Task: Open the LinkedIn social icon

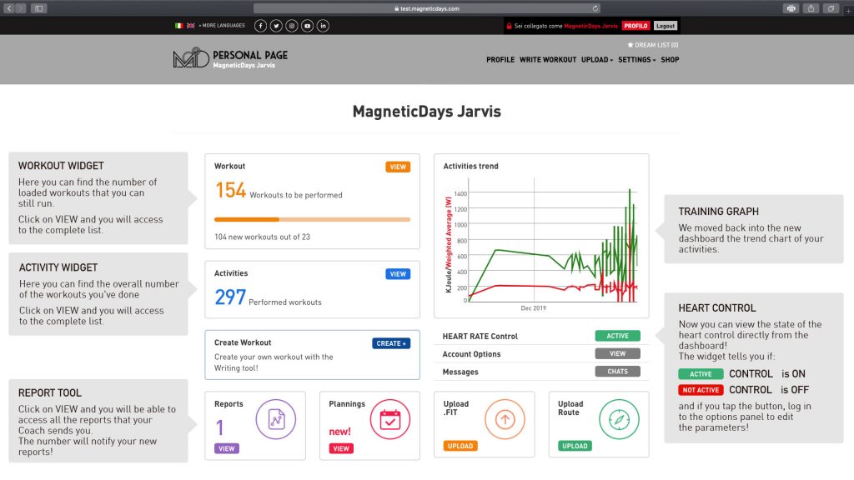Action: tap(323, 26)
